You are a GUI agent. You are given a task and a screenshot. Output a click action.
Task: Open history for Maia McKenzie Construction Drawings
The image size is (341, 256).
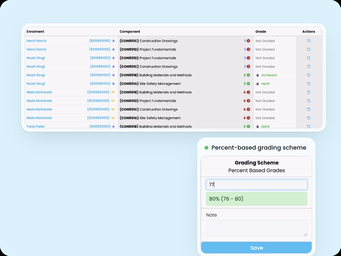pyautogui.click(x=308, y=109)
